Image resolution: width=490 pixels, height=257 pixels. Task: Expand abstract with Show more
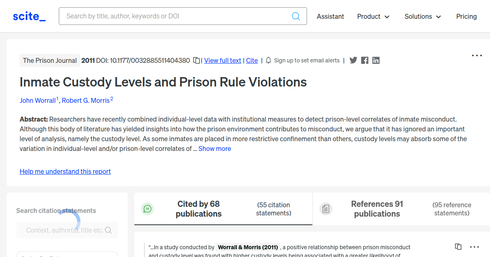pyautogui.click(x=214, y=148)
